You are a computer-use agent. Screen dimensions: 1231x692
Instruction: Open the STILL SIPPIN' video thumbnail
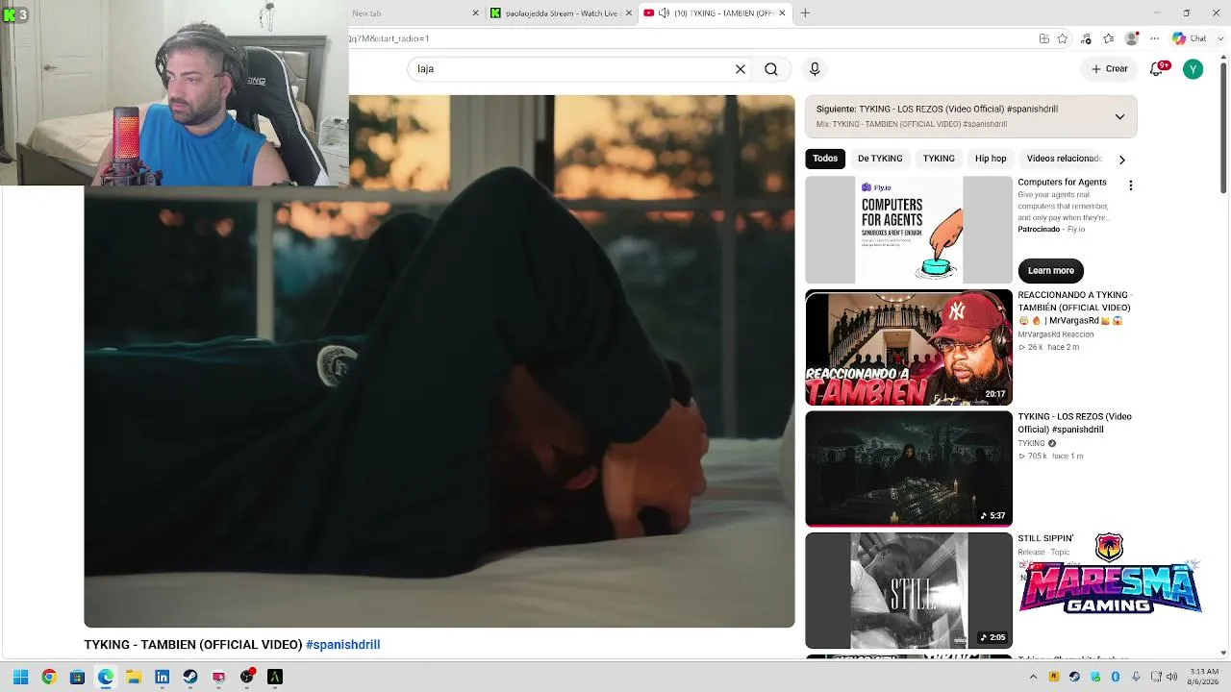[909, 591]
